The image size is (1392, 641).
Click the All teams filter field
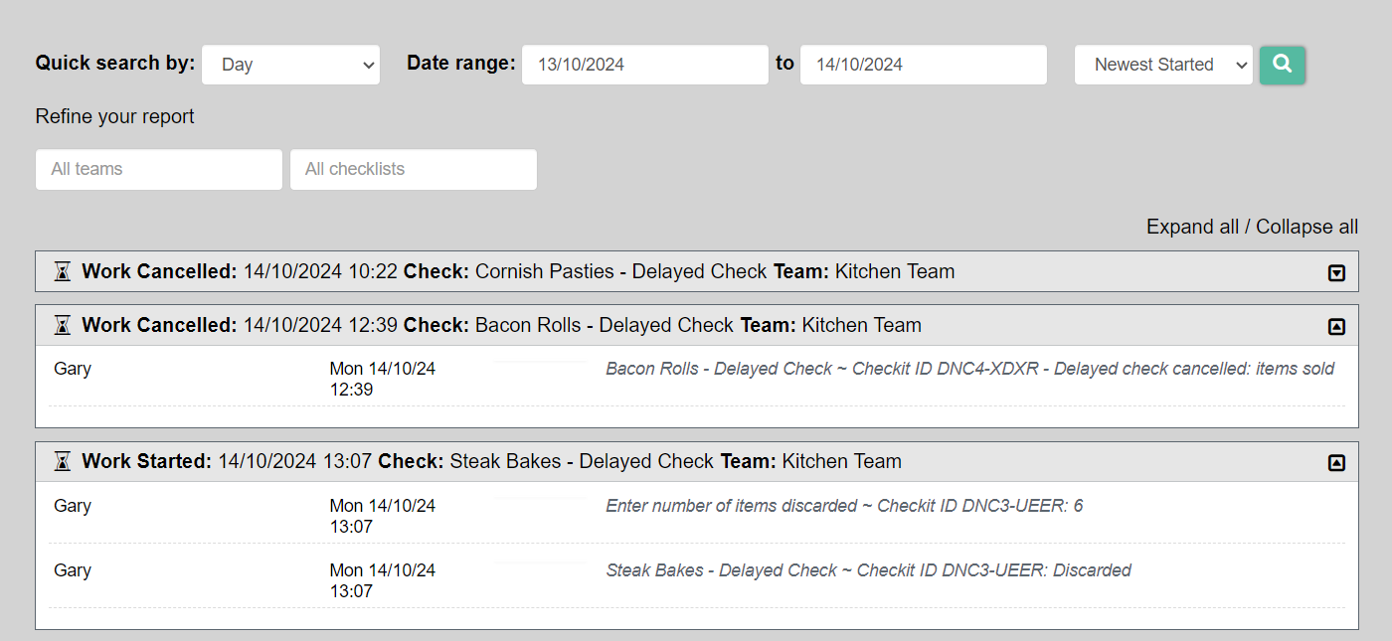click(159, 170)
